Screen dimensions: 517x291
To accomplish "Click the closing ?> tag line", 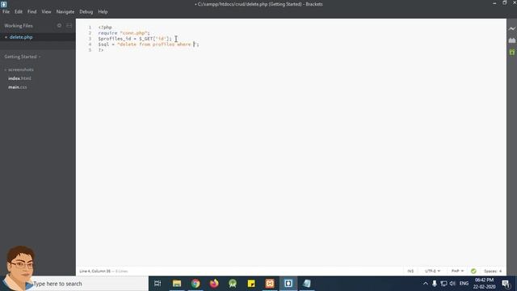I will tap(101, 50).
